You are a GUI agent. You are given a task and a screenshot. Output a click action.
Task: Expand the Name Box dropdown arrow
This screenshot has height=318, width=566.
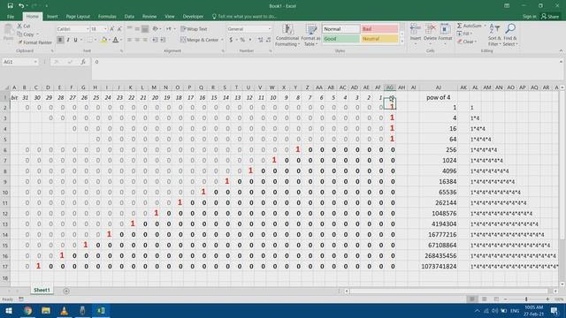click(x=35, y=62)
